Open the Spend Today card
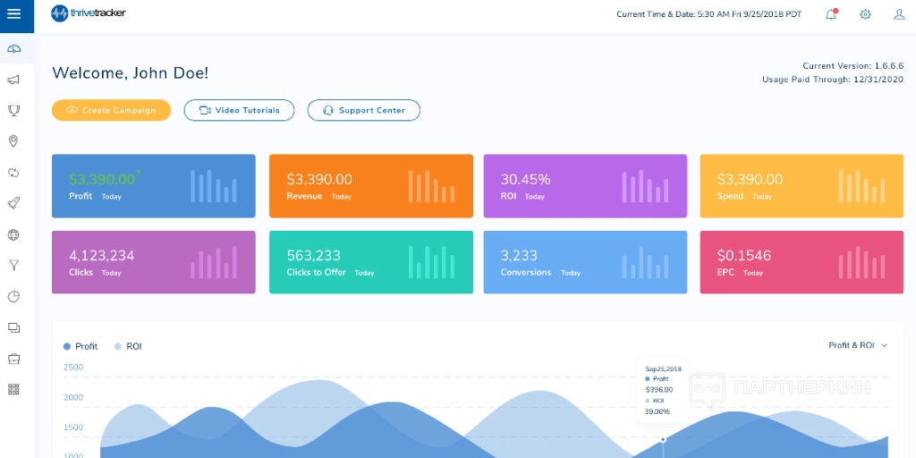This screenshot has width=916, height=458. (801, 186)
